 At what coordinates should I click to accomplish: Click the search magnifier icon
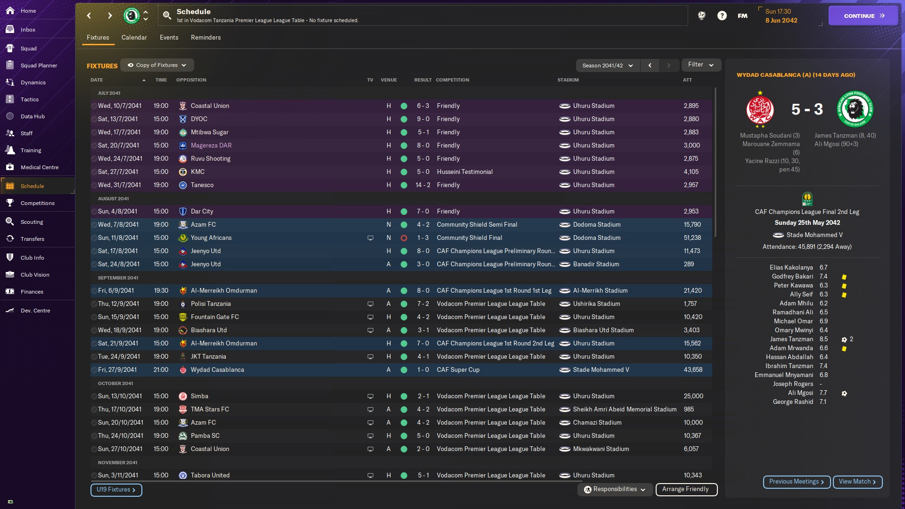click(167, 16)
